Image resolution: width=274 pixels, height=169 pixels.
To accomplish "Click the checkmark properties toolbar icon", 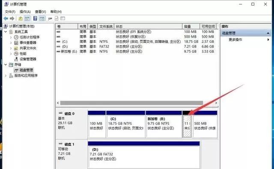I will click(x=57, y=18).
